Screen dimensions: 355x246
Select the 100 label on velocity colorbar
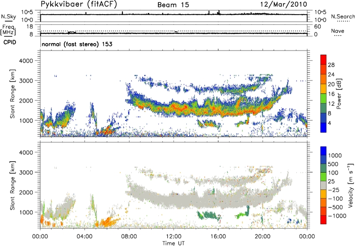coord(334,173)
